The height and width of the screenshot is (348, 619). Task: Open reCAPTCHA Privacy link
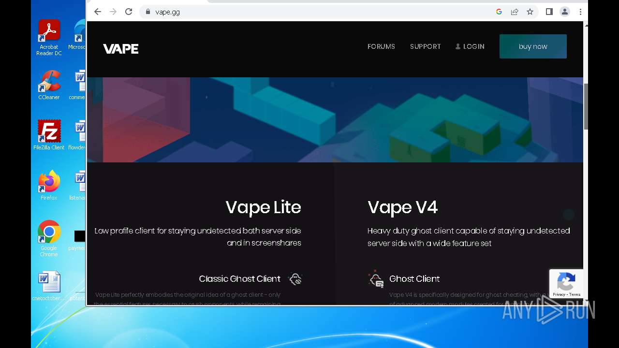[559, 294]
